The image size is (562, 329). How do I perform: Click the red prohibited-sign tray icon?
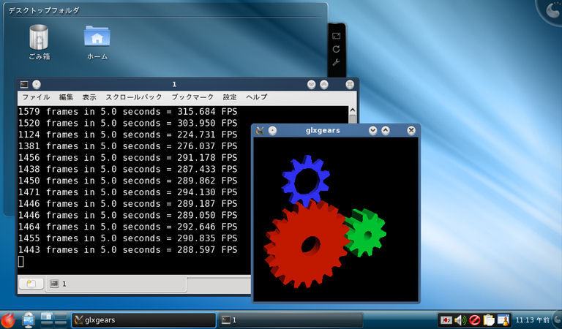pos(474,320)
